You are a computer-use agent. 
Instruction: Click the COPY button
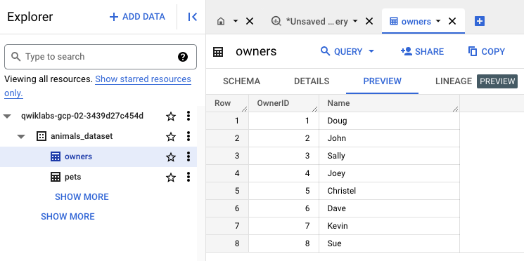[487, 52]
